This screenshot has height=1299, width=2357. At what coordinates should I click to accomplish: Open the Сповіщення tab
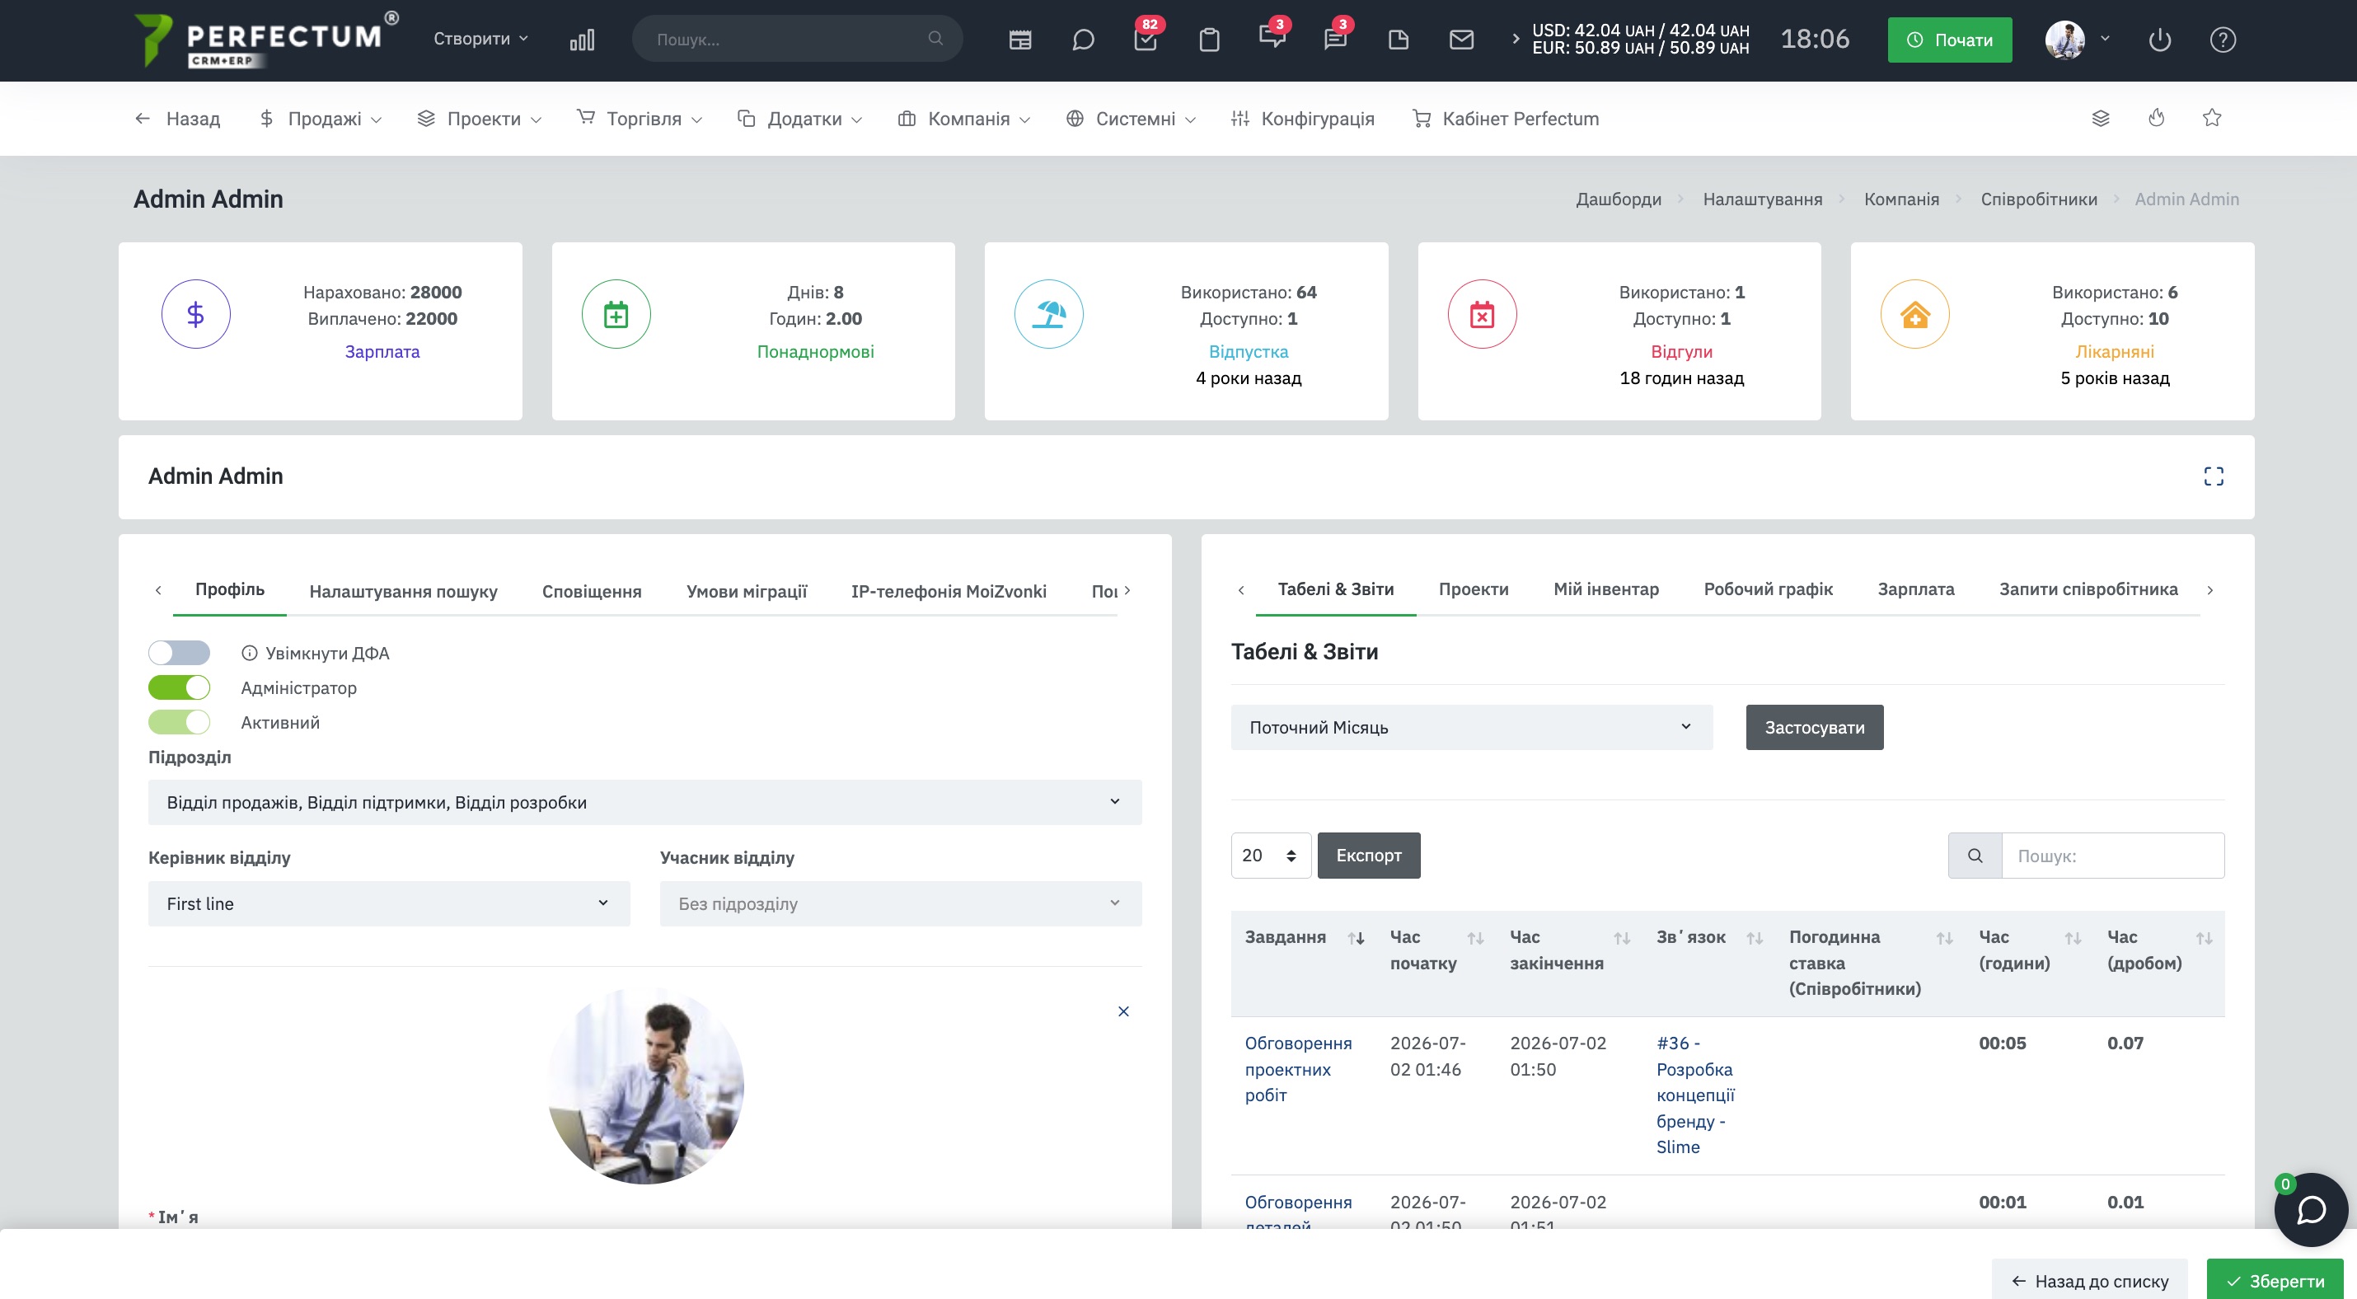click(x=591, y=591)
